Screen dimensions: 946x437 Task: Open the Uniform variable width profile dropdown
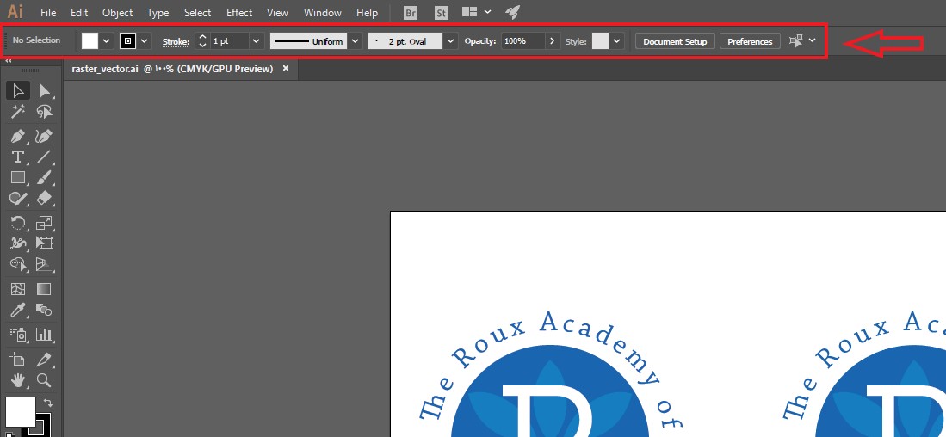tap(355, 41)
